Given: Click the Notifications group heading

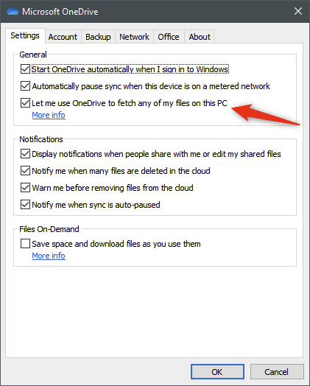Looking at the screenshot, I should (41, 139).
